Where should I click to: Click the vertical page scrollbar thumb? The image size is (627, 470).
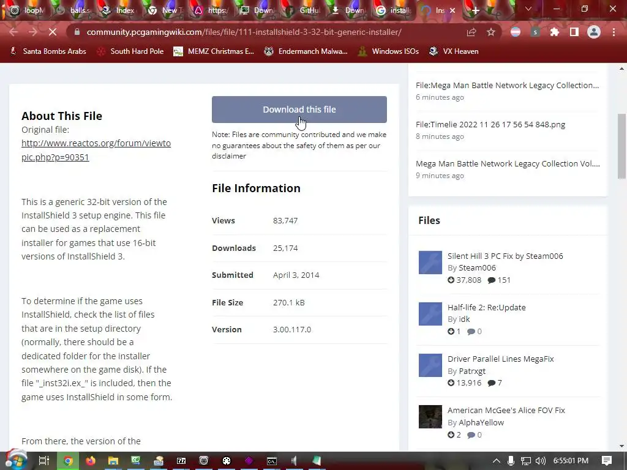(x=621, y=146)
